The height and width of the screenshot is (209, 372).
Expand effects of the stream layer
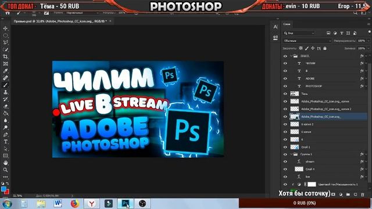pos(367,161)
